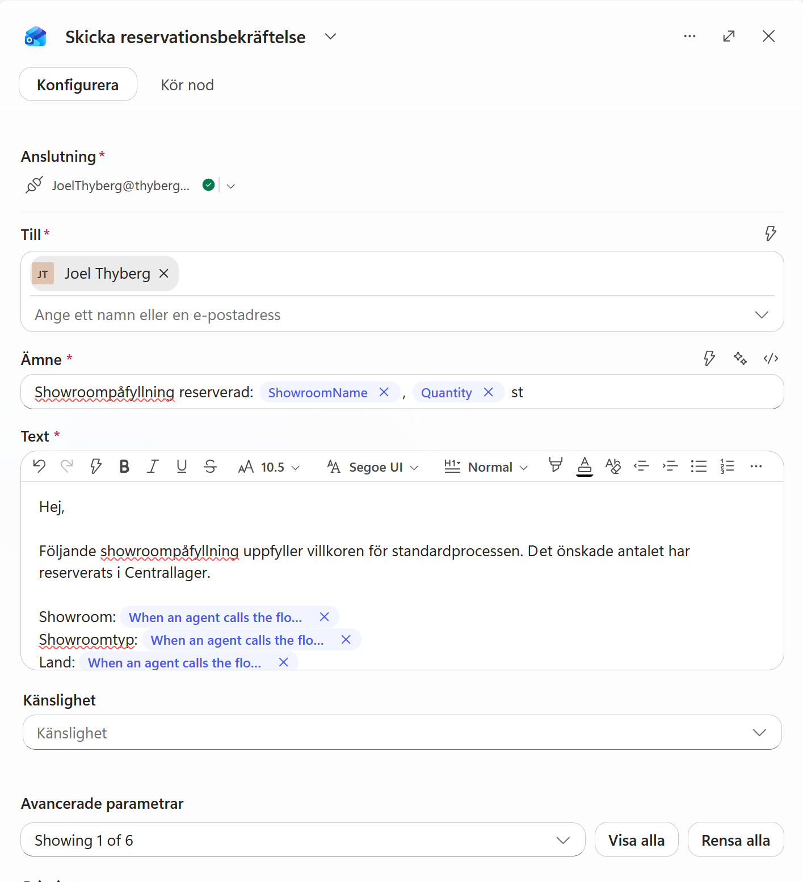Screen dimensions: 803x882
Task: Open the font size 10.5 dropdown
Action: [269, 467]
